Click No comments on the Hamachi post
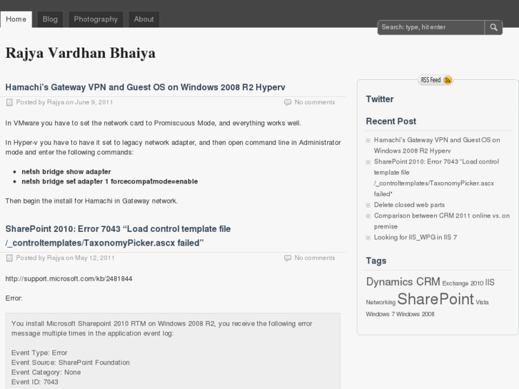The height and width of the screenshot is (389, 519). pyautogui.click(x=315, y=102)
